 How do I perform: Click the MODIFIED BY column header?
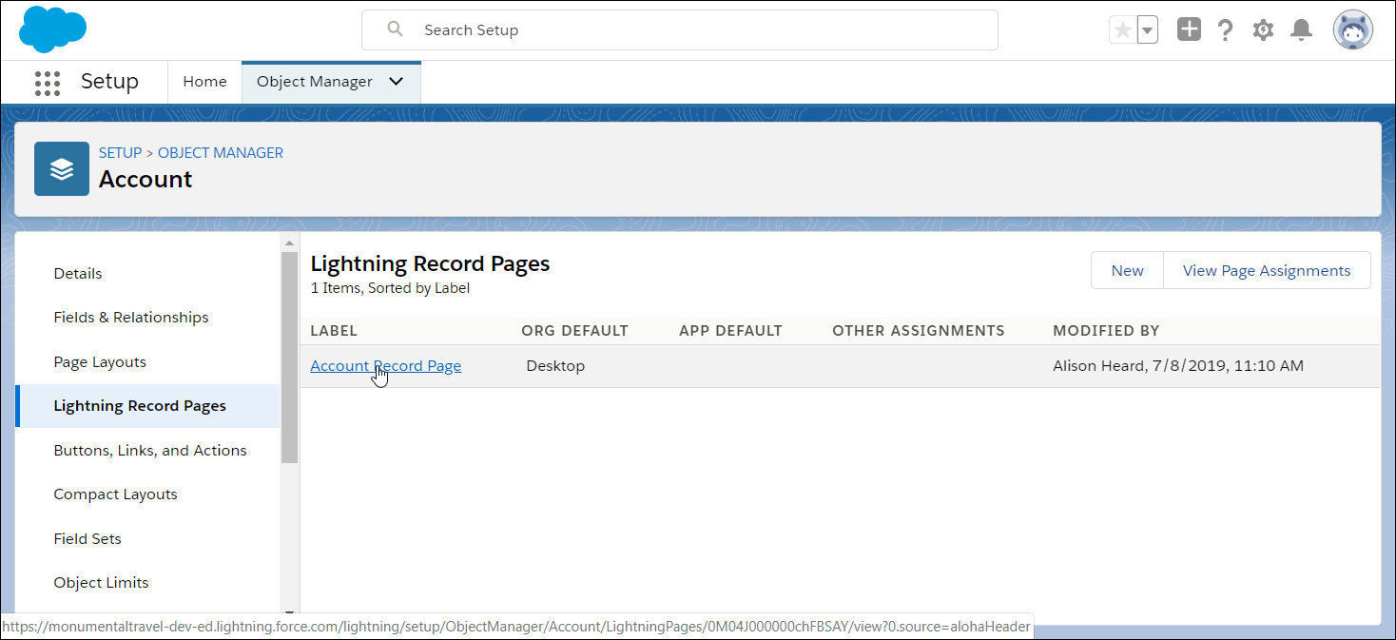click(x=1106, y=331)
